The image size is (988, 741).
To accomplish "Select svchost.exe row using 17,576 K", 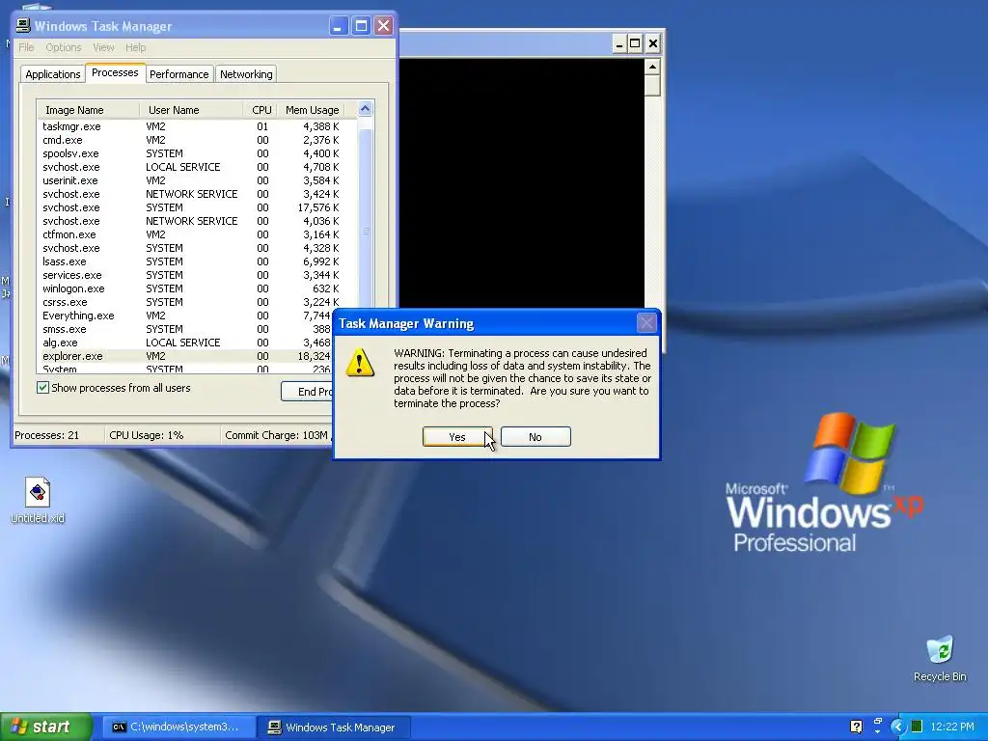I will [x=197, y=207].
